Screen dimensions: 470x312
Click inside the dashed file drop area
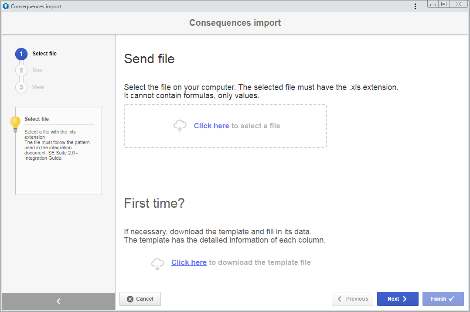coord(225,126)
